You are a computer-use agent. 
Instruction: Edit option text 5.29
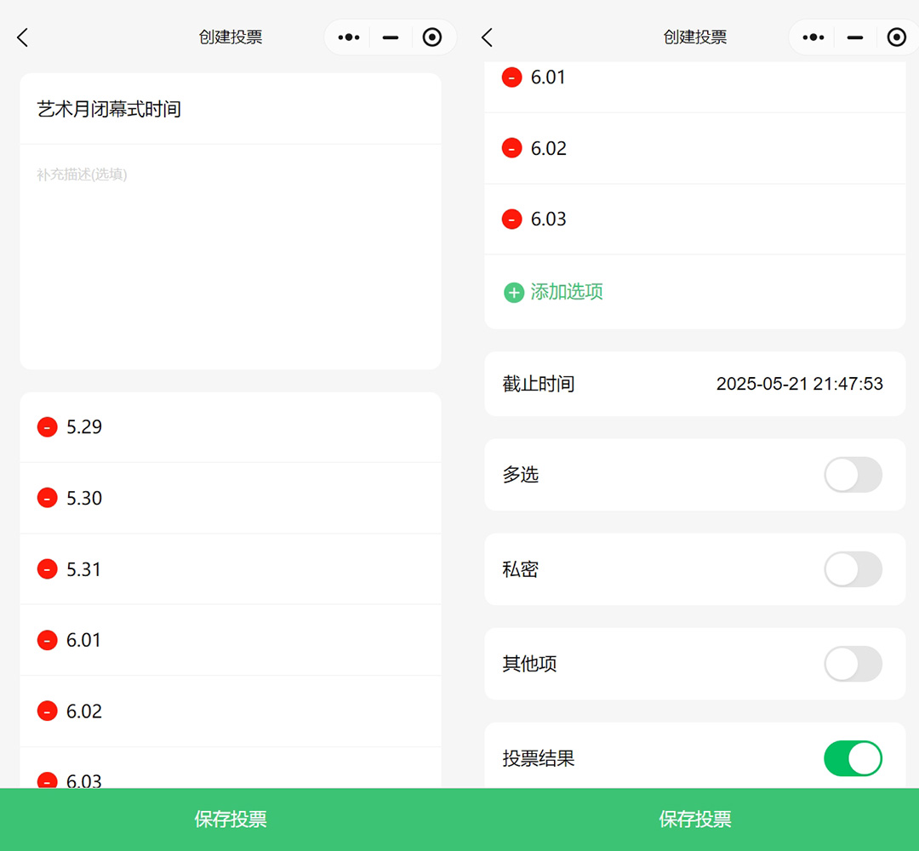[83, 427]
